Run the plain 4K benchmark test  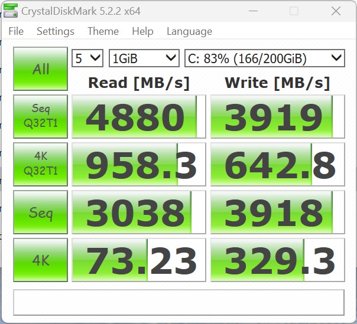(41, 260)
